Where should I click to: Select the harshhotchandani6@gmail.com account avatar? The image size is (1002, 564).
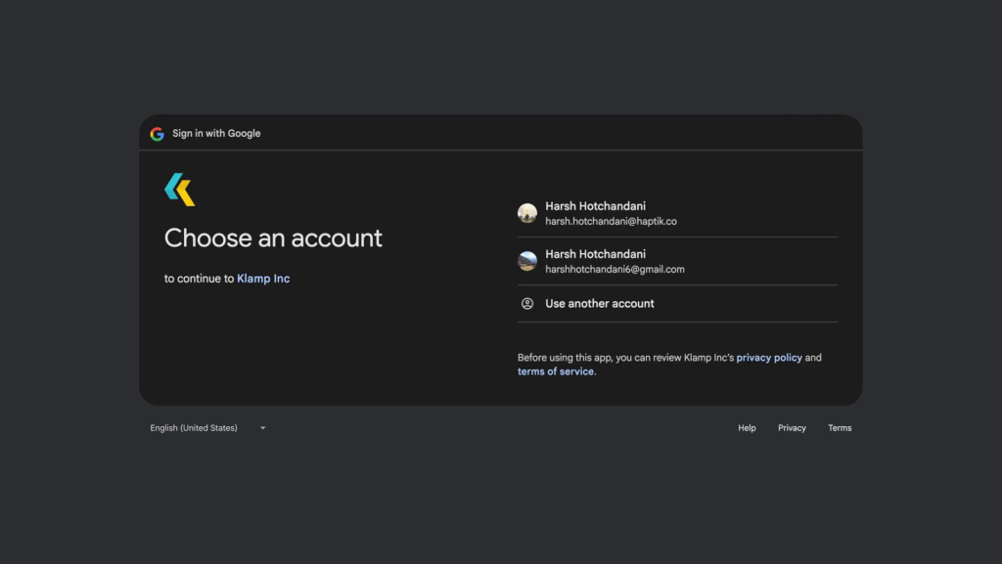point(527,261)
